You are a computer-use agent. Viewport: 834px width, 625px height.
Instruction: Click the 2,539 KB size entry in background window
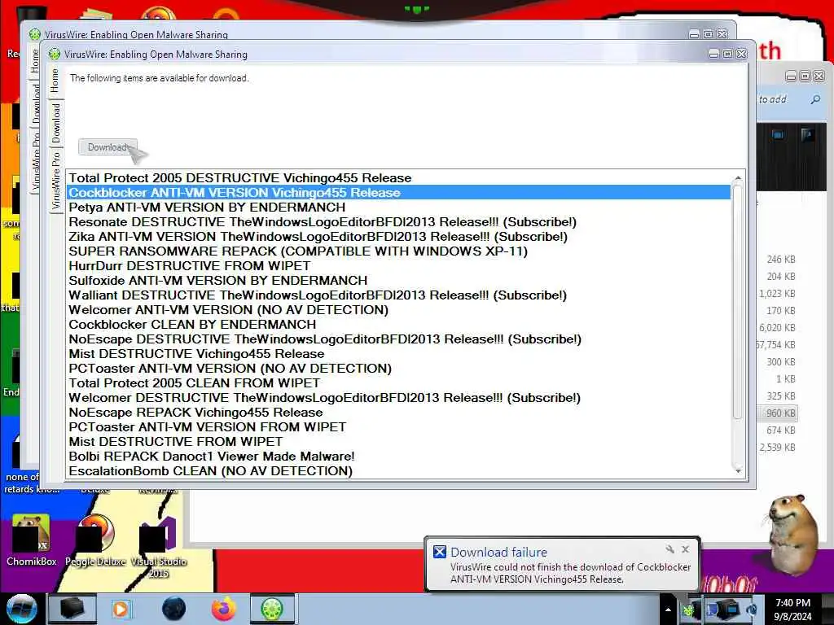click(x=777, y=448)
